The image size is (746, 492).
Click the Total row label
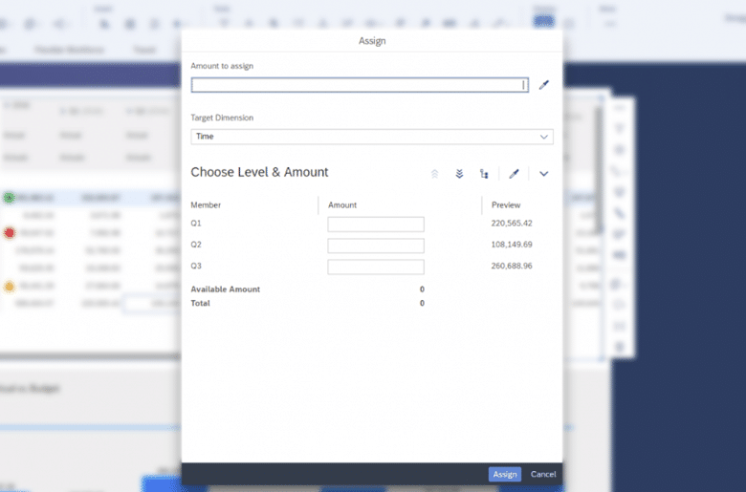click(200, 303)
